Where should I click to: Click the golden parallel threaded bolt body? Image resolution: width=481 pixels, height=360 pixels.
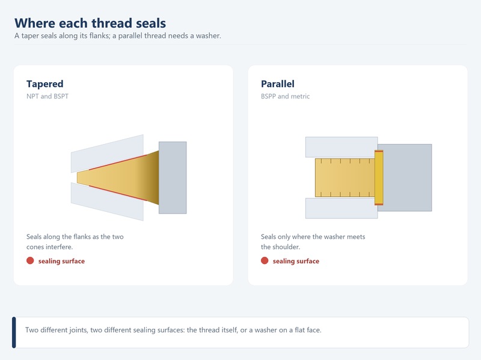click(x=345, y=178)
